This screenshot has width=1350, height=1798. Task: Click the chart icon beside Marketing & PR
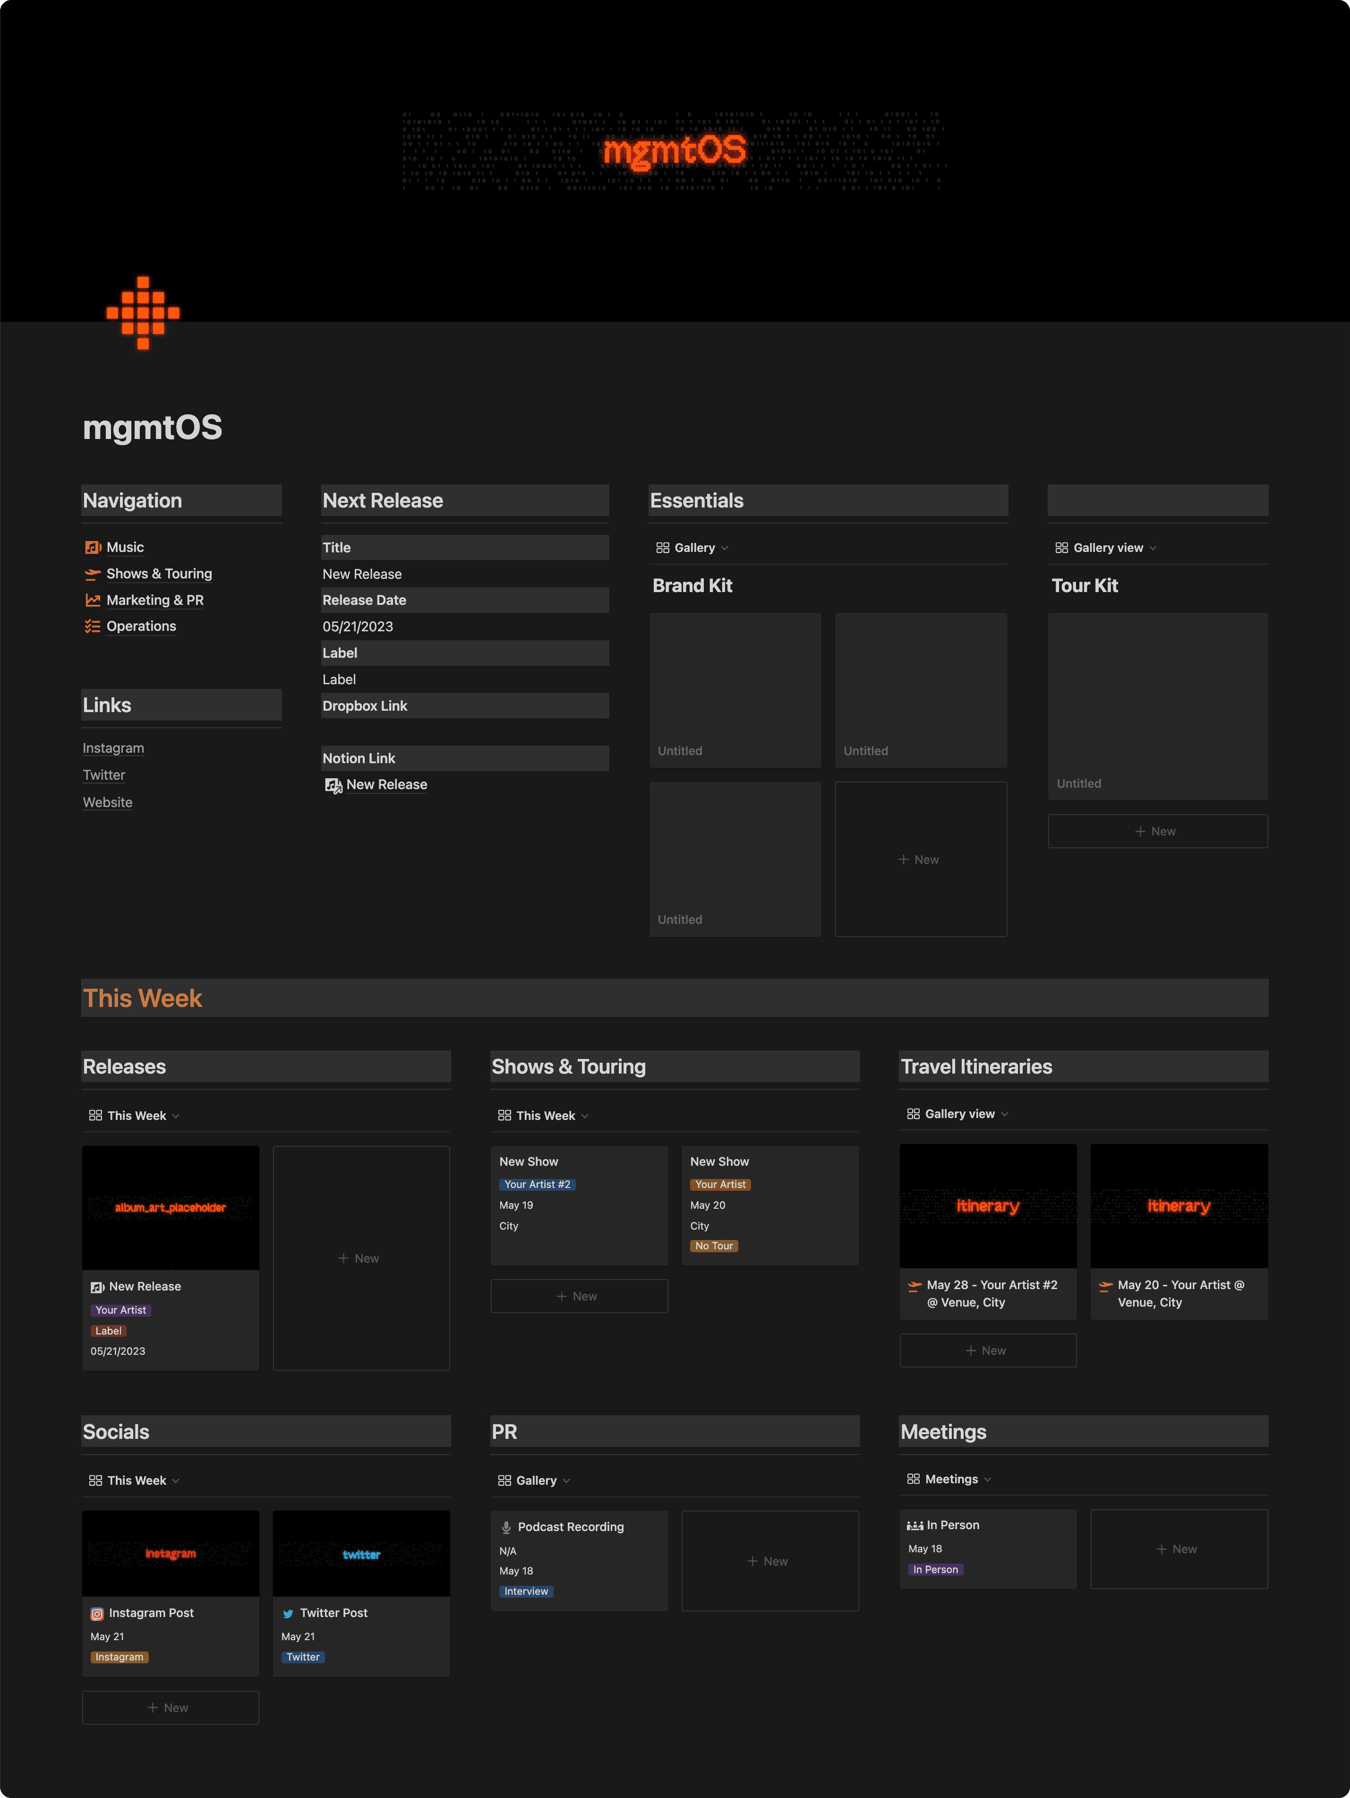[x=93, y=600]
